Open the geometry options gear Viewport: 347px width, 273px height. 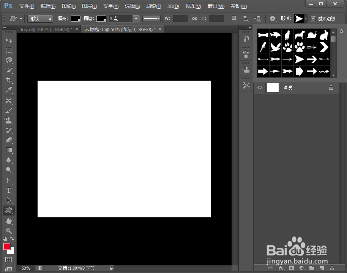273,19
